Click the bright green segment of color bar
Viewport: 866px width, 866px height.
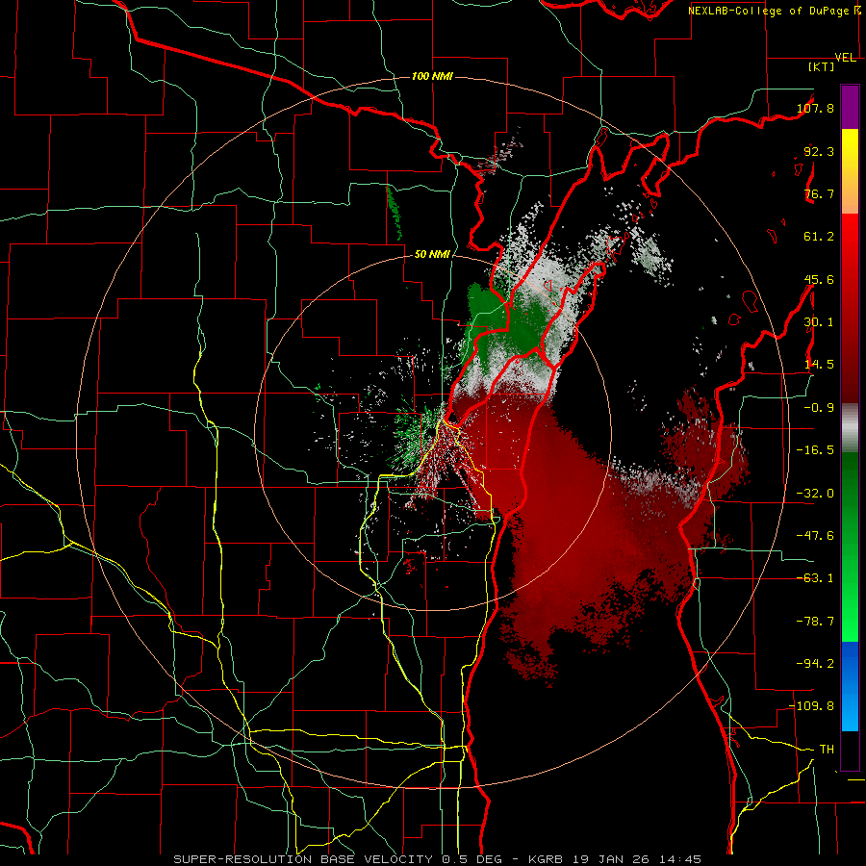tap(850, 622)
